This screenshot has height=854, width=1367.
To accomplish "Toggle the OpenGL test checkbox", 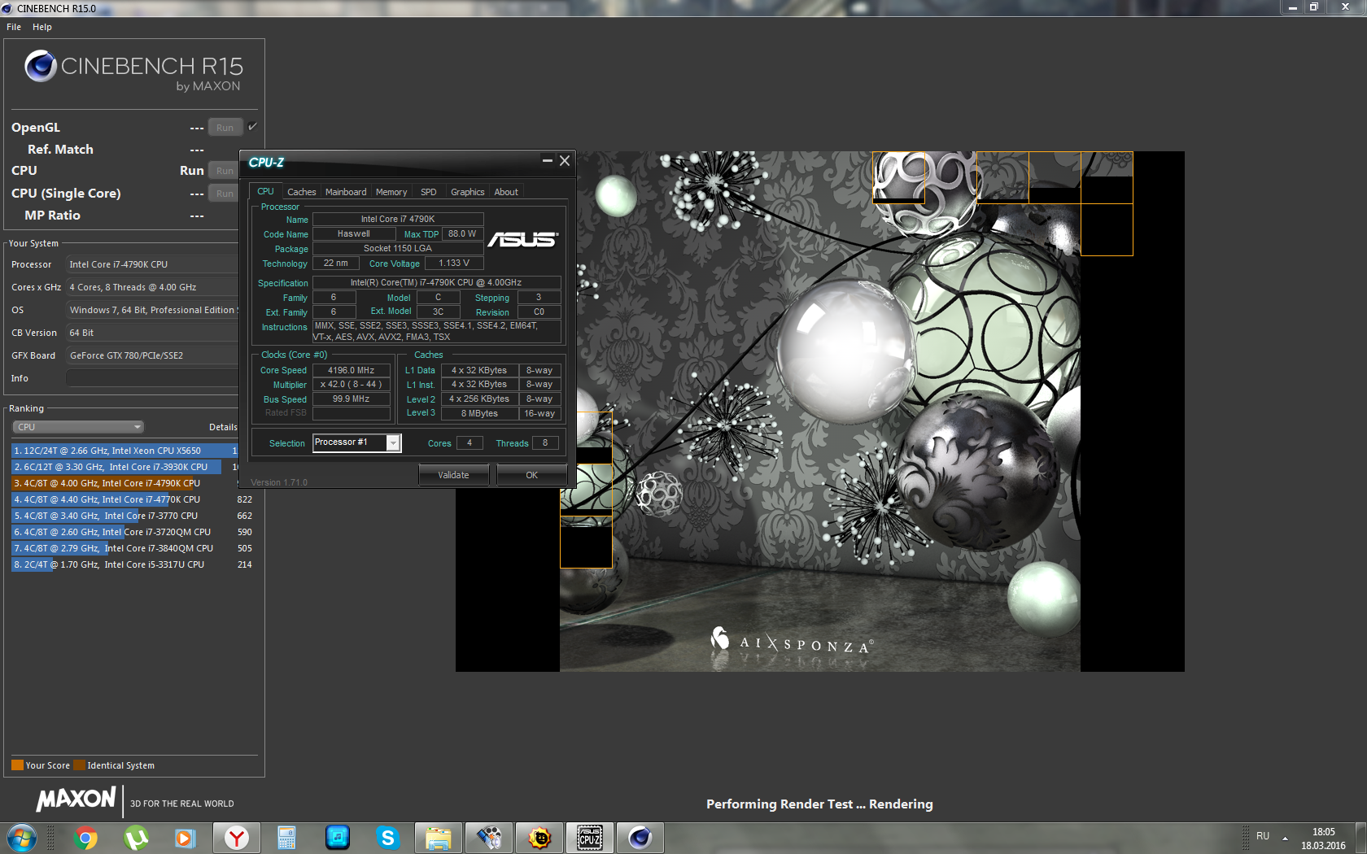I will (252, 127).
